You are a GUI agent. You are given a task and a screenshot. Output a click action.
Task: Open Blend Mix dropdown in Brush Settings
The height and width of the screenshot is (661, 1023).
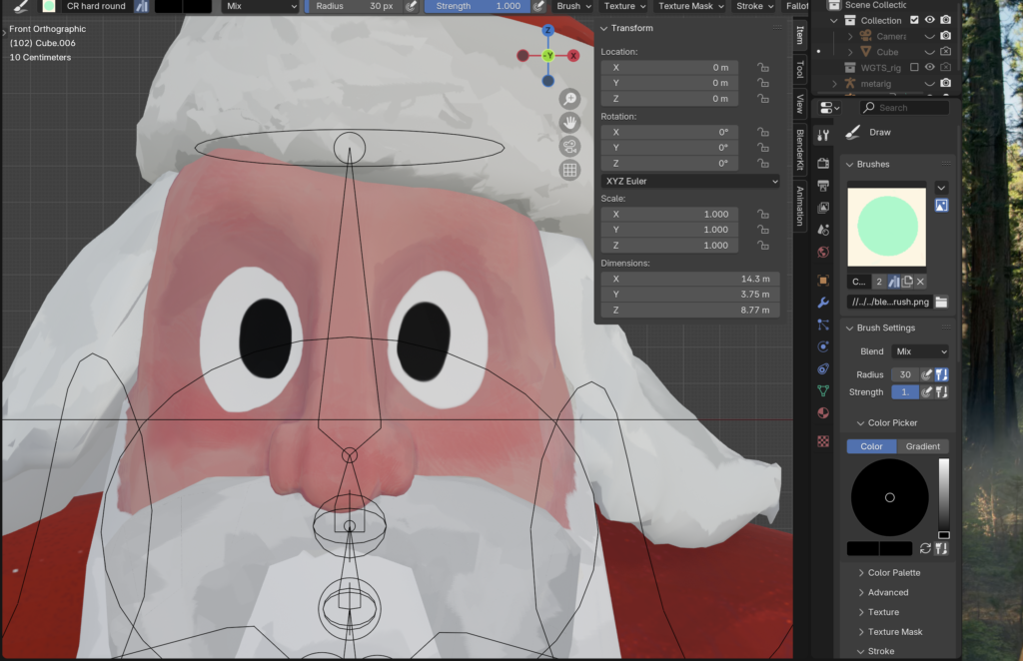[x=920, y=351]
